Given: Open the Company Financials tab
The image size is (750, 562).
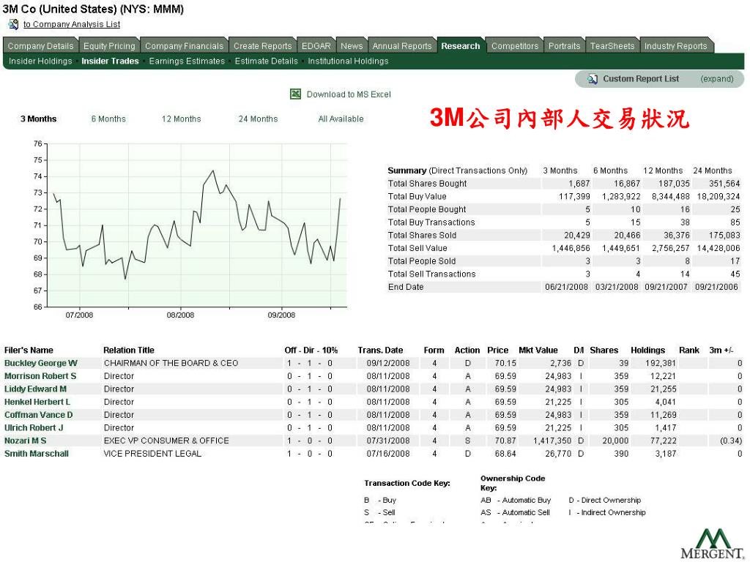Looking at the screenshot, I should pyautogui.click(x=184, y=46).
